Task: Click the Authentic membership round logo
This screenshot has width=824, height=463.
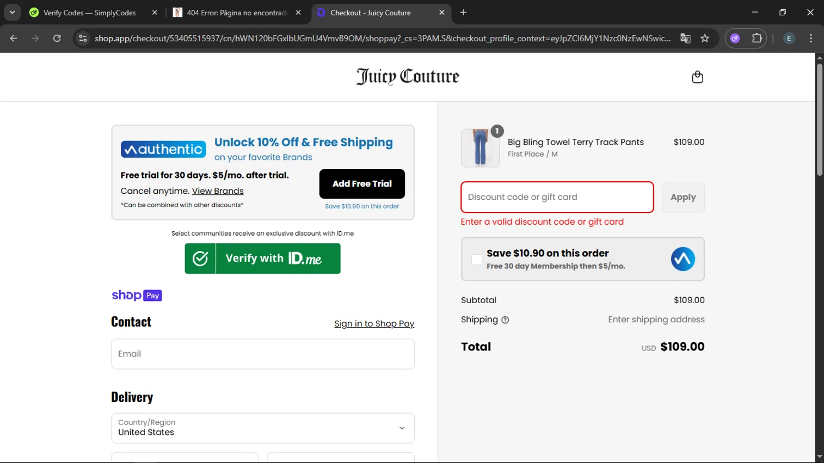Action: click(x=683, y=259)
